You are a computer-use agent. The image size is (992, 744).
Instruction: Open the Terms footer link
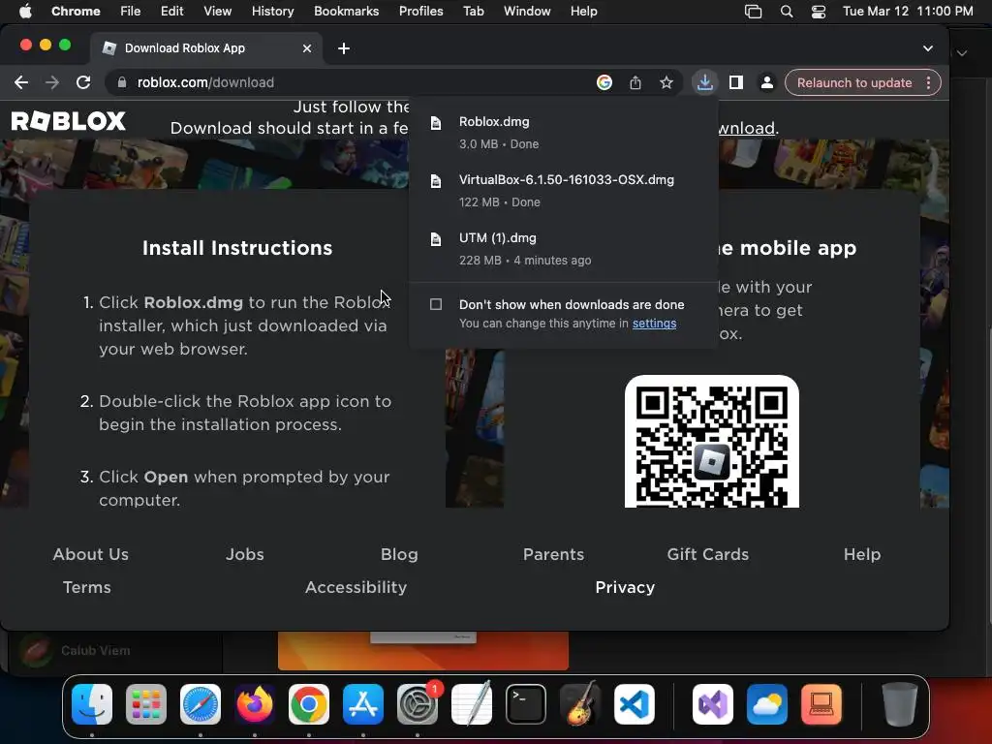click(86, 587)
